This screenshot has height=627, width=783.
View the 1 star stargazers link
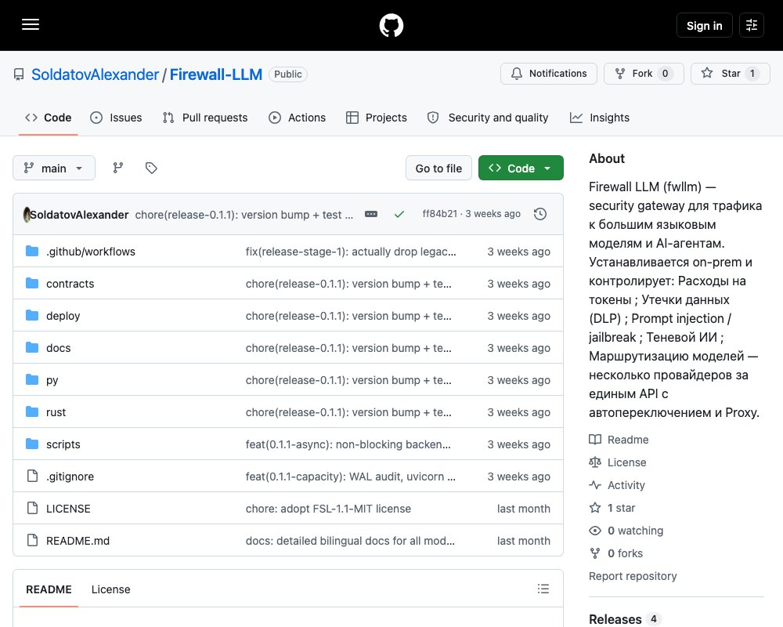[612, 508]
